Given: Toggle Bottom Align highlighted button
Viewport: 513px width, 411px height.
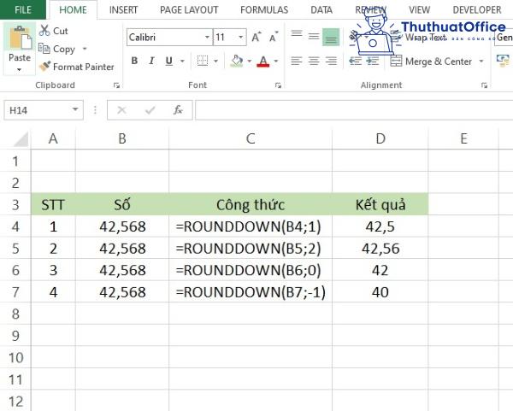Looking at the screenshot, I should click(x=331, y=37).
